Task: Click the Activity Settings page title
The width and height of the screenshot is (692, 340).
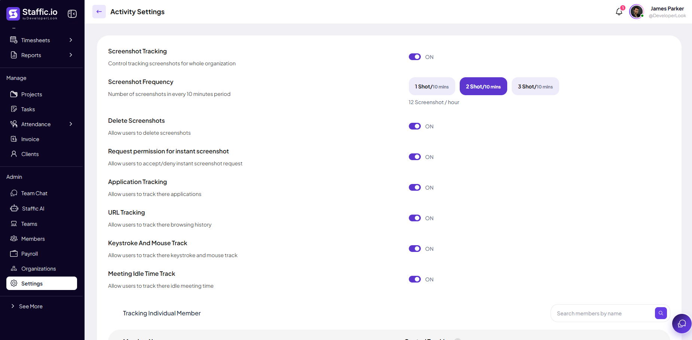Action: click(x=137, y=12)
